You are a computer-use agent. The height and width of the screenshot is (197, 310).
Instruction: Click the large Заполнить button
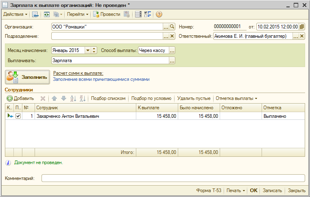click(x=28, y=76)
